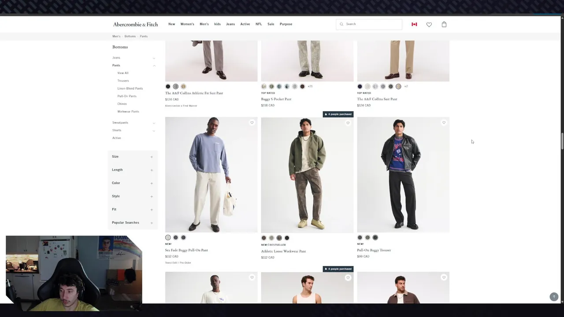The height and width of the screenshot is (317, 564).
Task: Show +21 more colors for Baggy 5-Pocket Pant
Action: (x=310, y=86)
